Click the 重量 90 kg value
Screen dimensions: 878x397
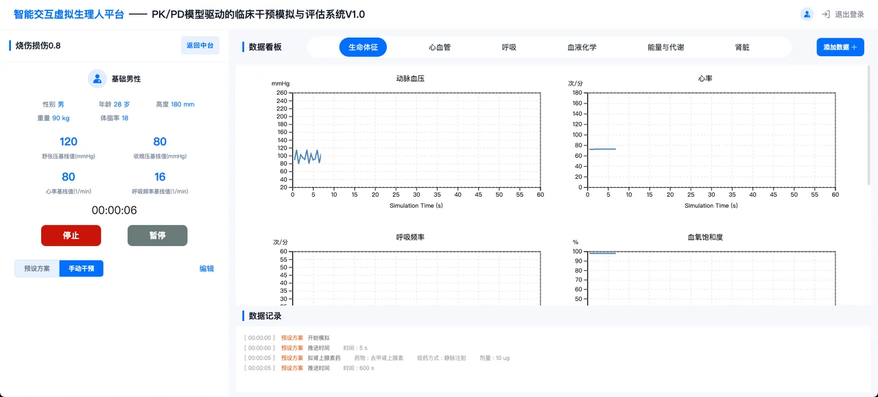[x=61, y=118]
